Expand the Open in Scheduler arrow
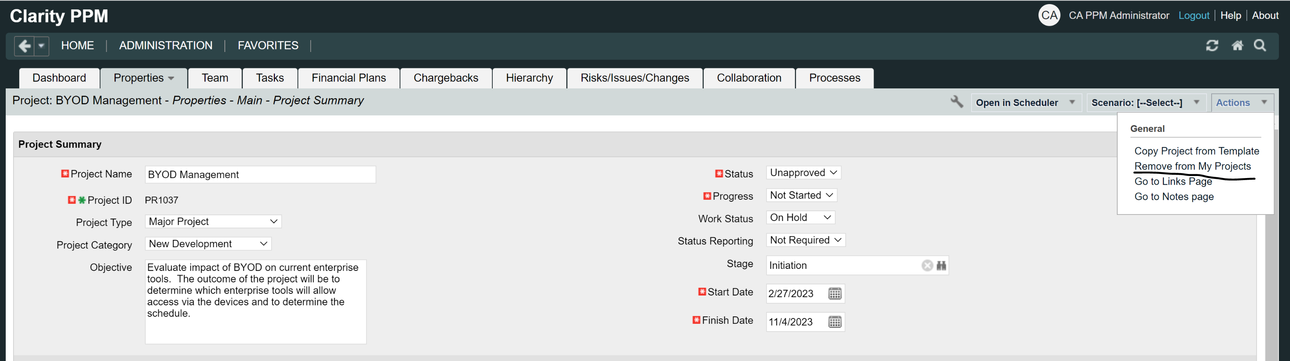The height and width of the screenshot is (361, 1290). (1072, 102)
